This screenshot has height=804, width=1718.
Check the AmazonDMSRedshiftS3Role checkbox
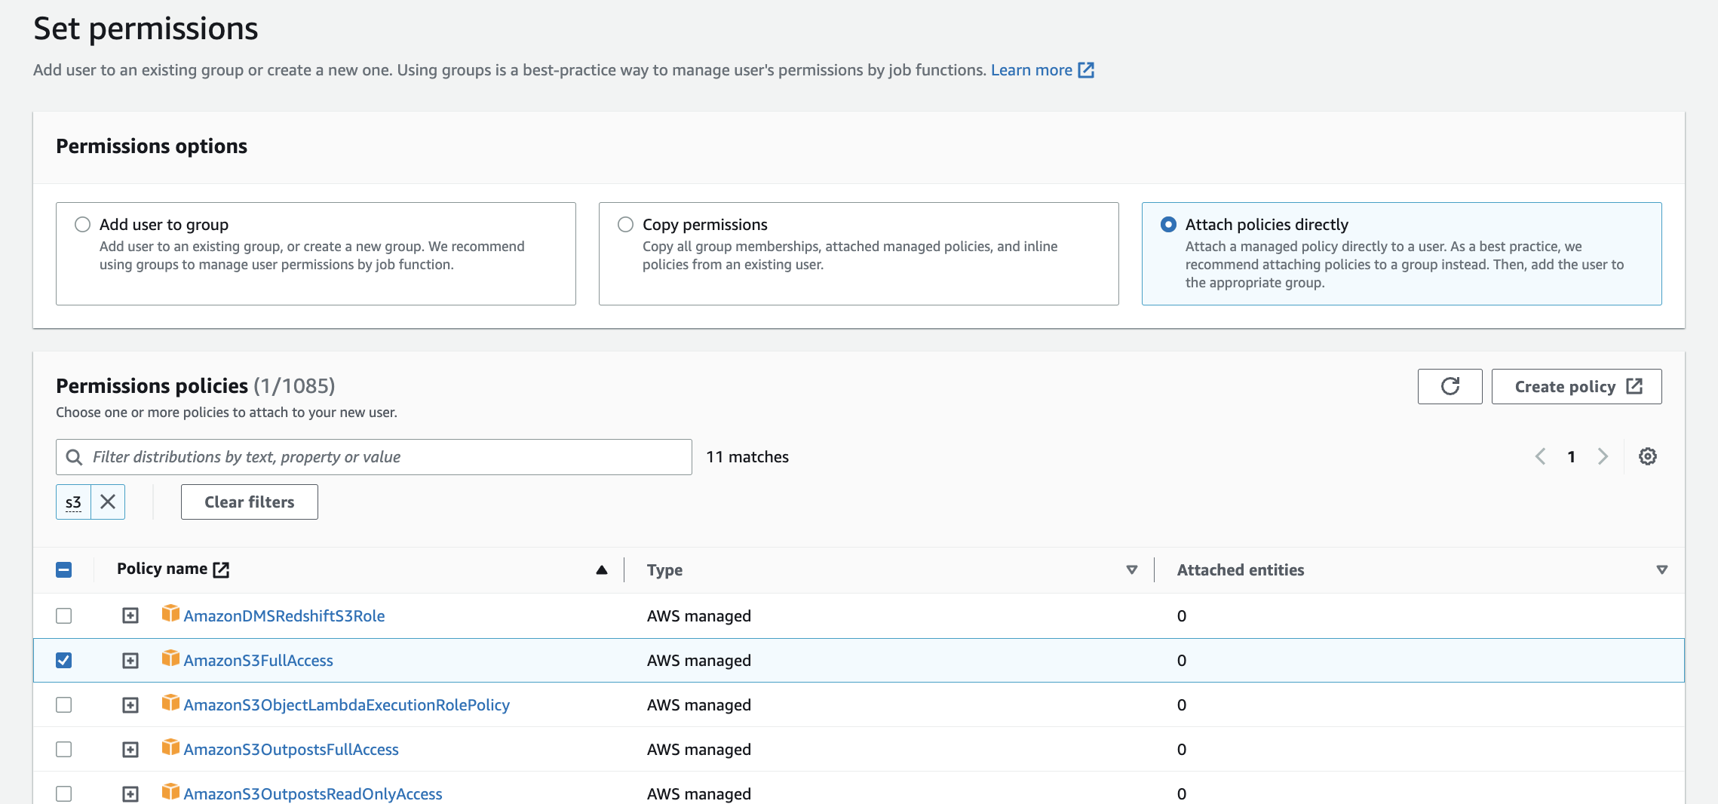(x=64, y=616)
